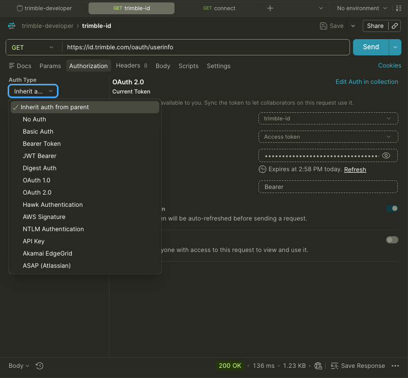Open the new tab plus icon
The width and height of the screenshot is (408, 378).
[x=270, y=8]
